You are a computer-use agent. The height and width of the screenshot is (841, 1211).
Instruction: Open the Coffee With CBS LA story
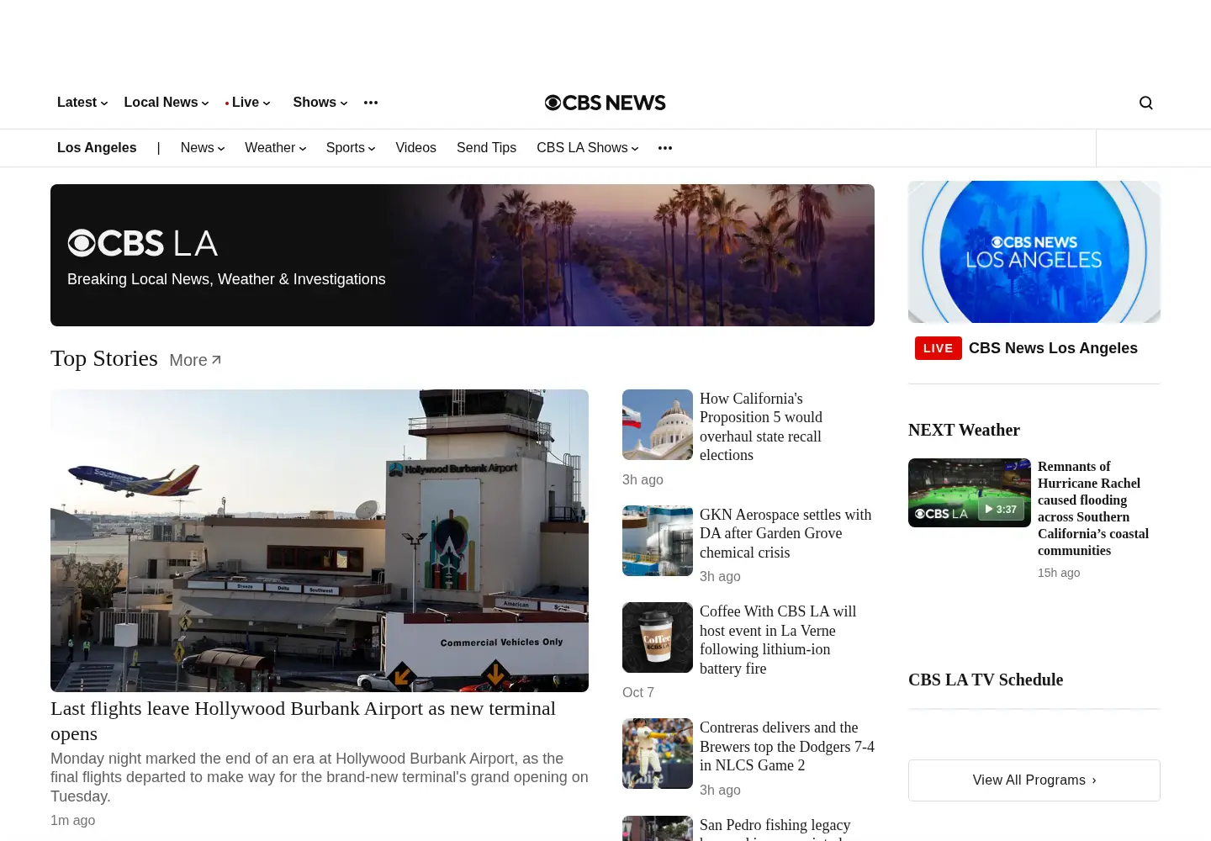(x=778, y=640)
